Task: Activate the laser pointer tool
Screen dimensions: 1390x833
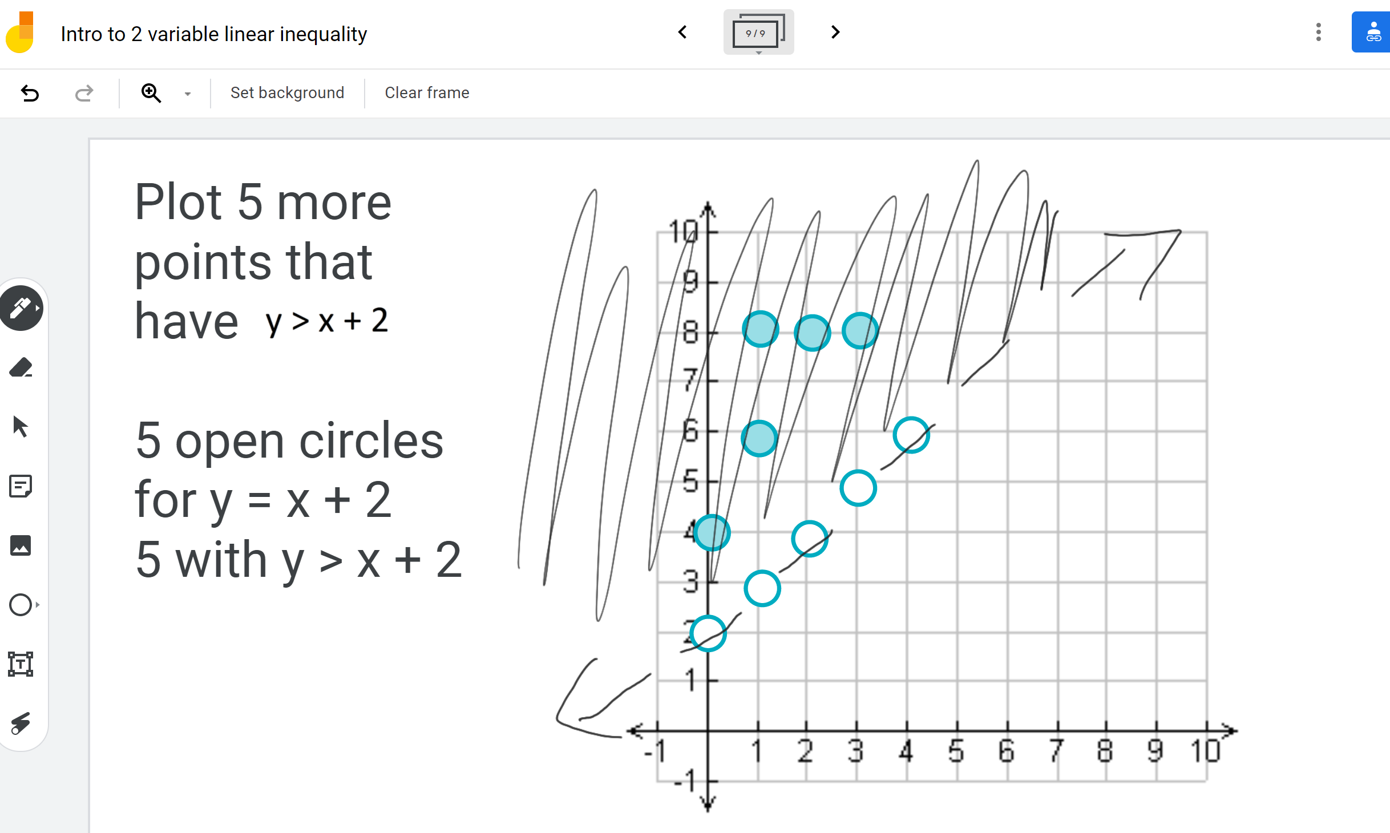Action: click(21, 724)
